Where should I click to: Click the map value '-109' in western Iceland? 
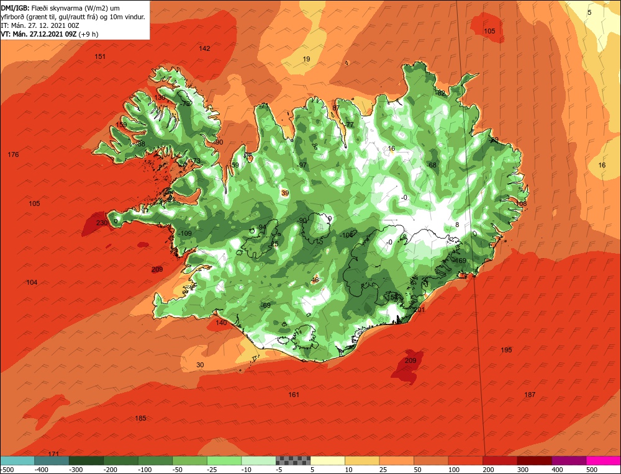[x=184, y=233]
